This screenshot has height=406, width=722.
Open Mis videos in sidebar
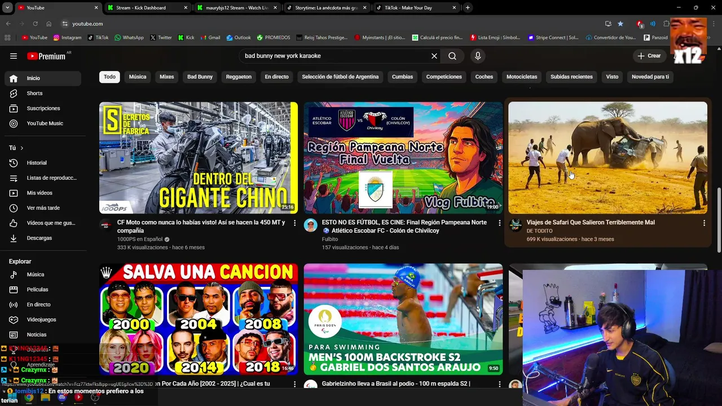pos(43,193)
